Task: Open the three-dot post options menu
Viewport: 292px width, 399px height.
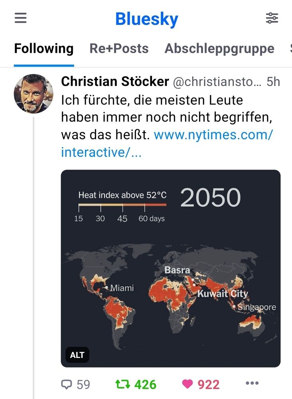Action: tap(252, 383)
